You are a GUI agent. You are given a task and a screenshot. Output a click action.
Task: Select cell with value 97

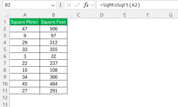[53, 36]
